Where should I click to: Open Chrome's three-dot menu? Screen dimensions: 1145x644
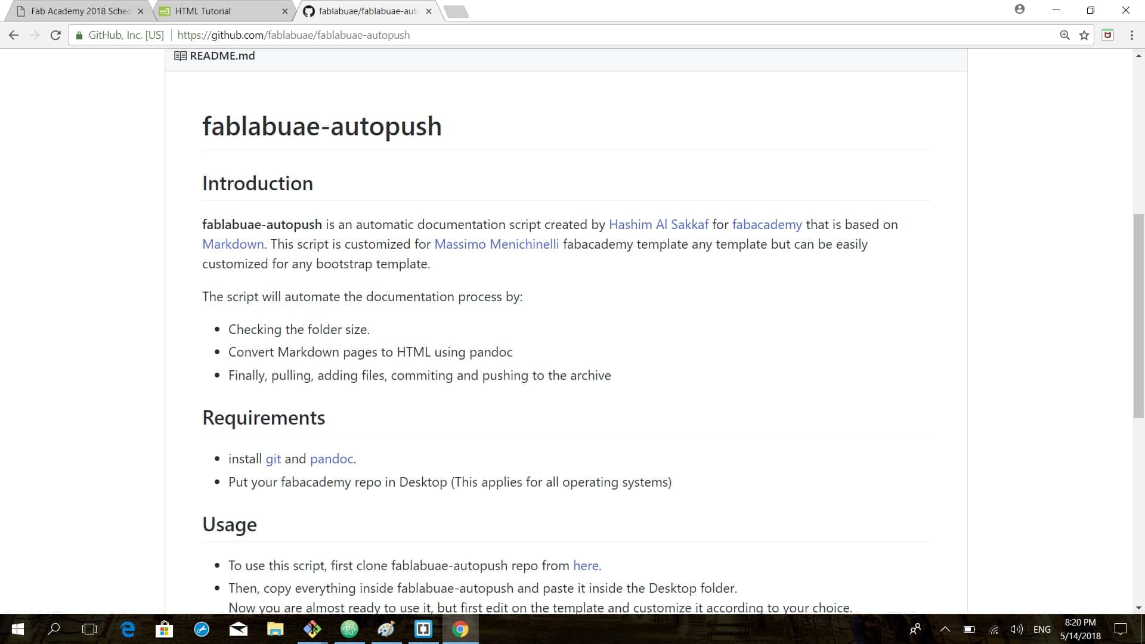(1131, 35)
